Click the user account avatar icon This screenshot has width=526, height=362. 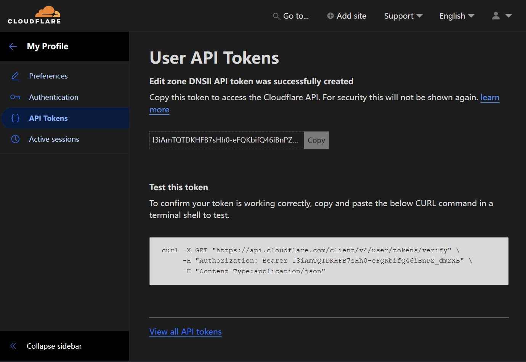coord(496,16)
